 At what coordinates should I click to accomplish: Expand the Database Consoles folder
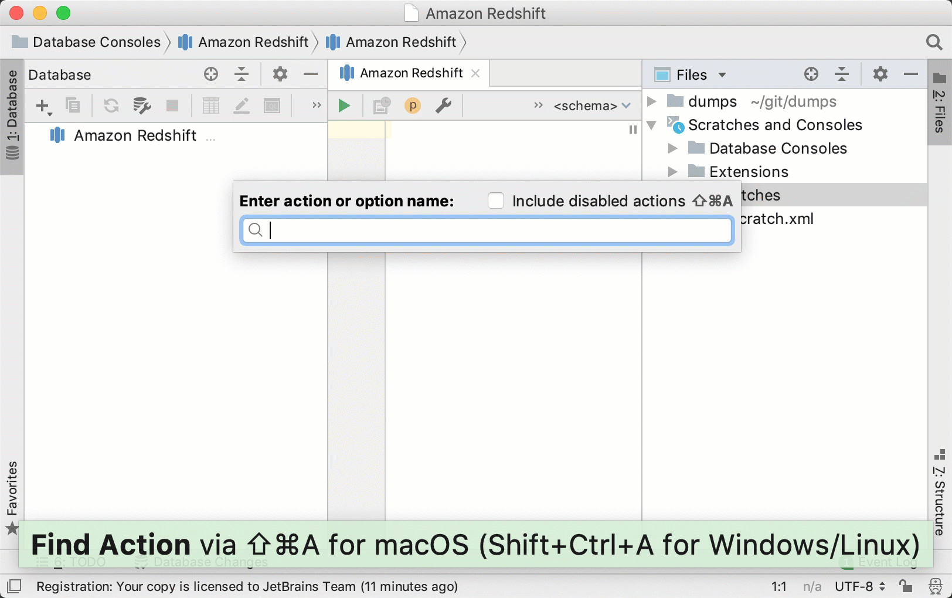pyautogui.click(x=672, y=148)
